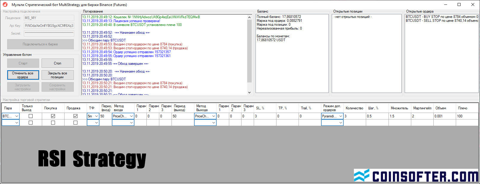
Task: Click Закрыть все позиции button
Action: (58, 75)
